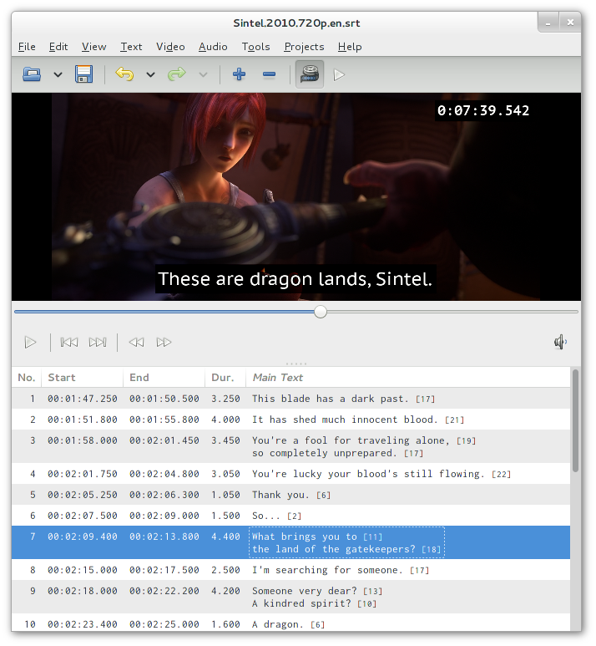Open the File menu
Image resolution: width=596 pixels, height=646 pixels.
point(27,47)
